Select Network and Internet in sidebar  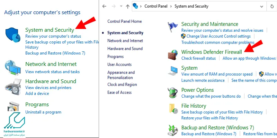tap(125, 41)
